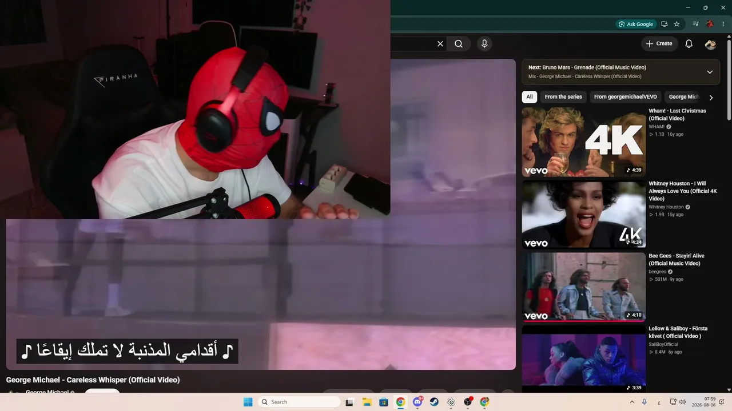This screenshot has height=411, width=732.
Task: Click the Arabic subtitle caption on the video
Action: [x=128, y=351]
